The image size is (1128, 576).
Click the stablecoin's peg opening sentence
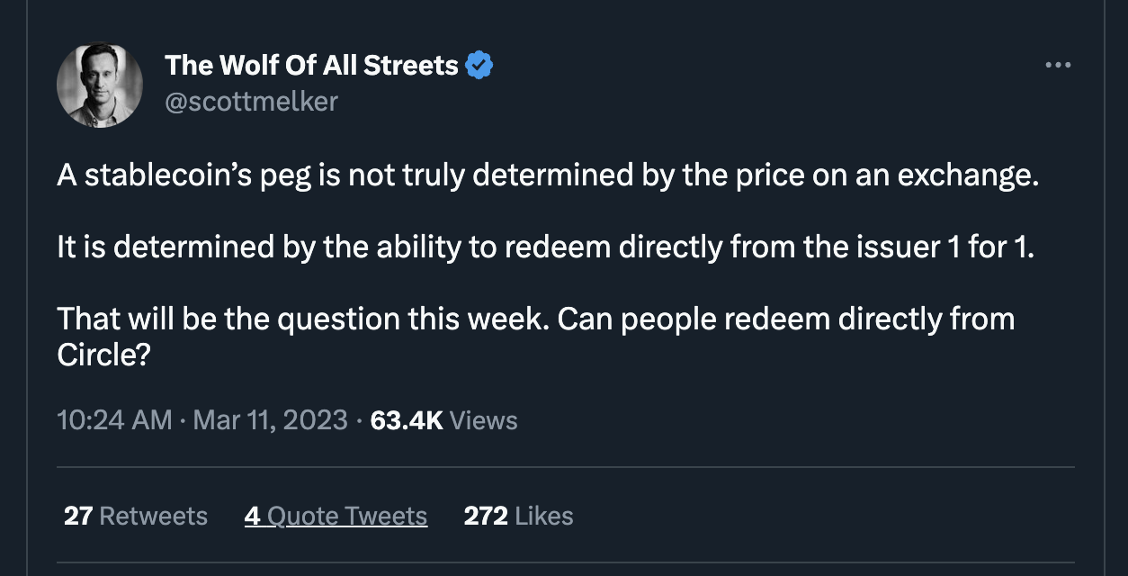point(547,175)
